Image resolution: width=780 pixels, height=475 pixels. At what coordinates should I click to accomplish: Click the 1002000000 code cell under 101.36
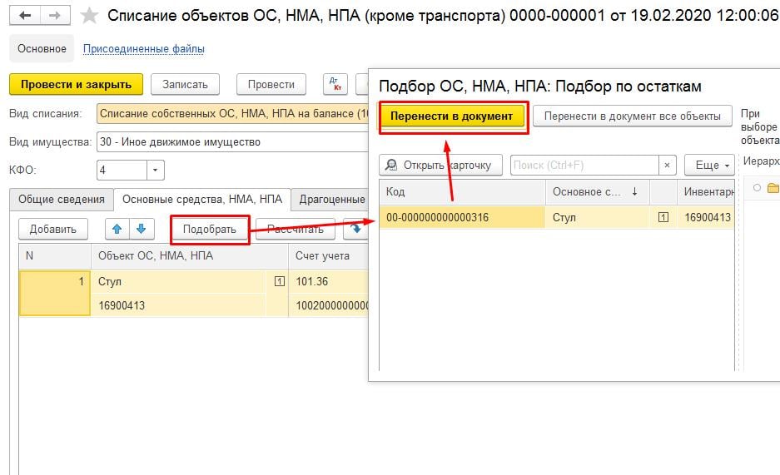tap(328, 305)
